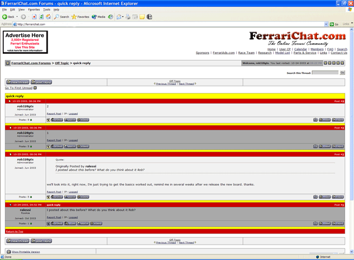This screenshot has width=354, height=260.
Task: Open the Help menu
Action: pos(56,9)
